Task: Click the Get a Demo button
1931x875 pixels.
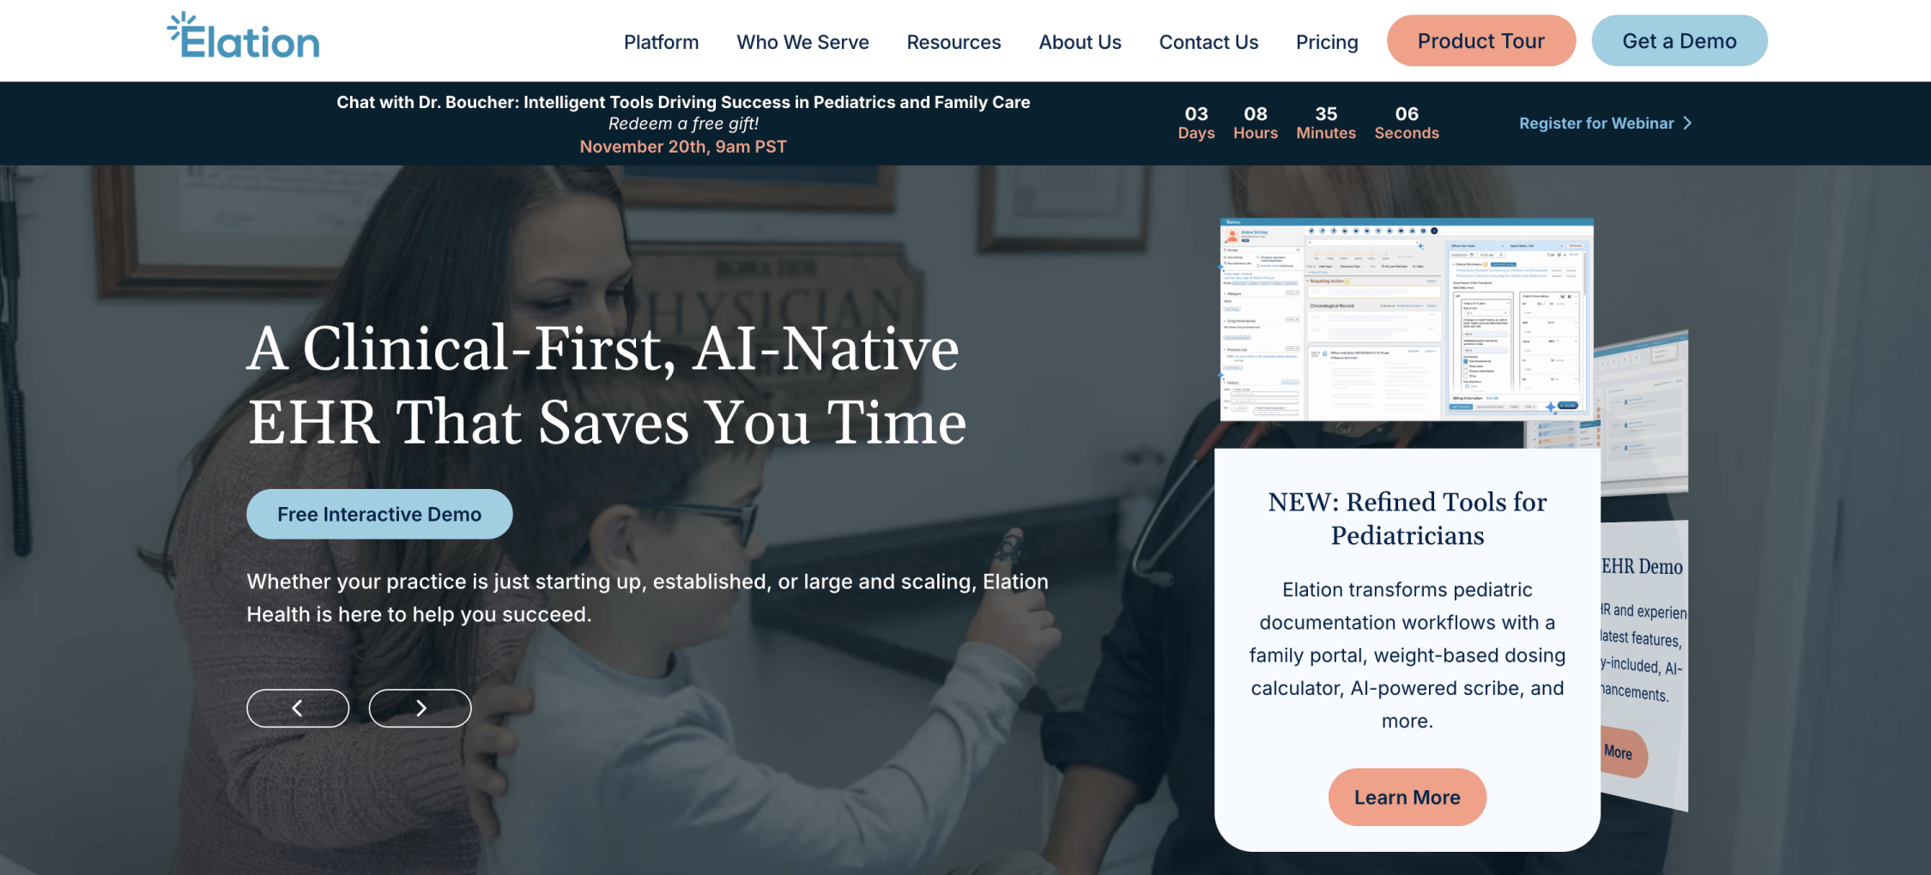Action: 1680,40
